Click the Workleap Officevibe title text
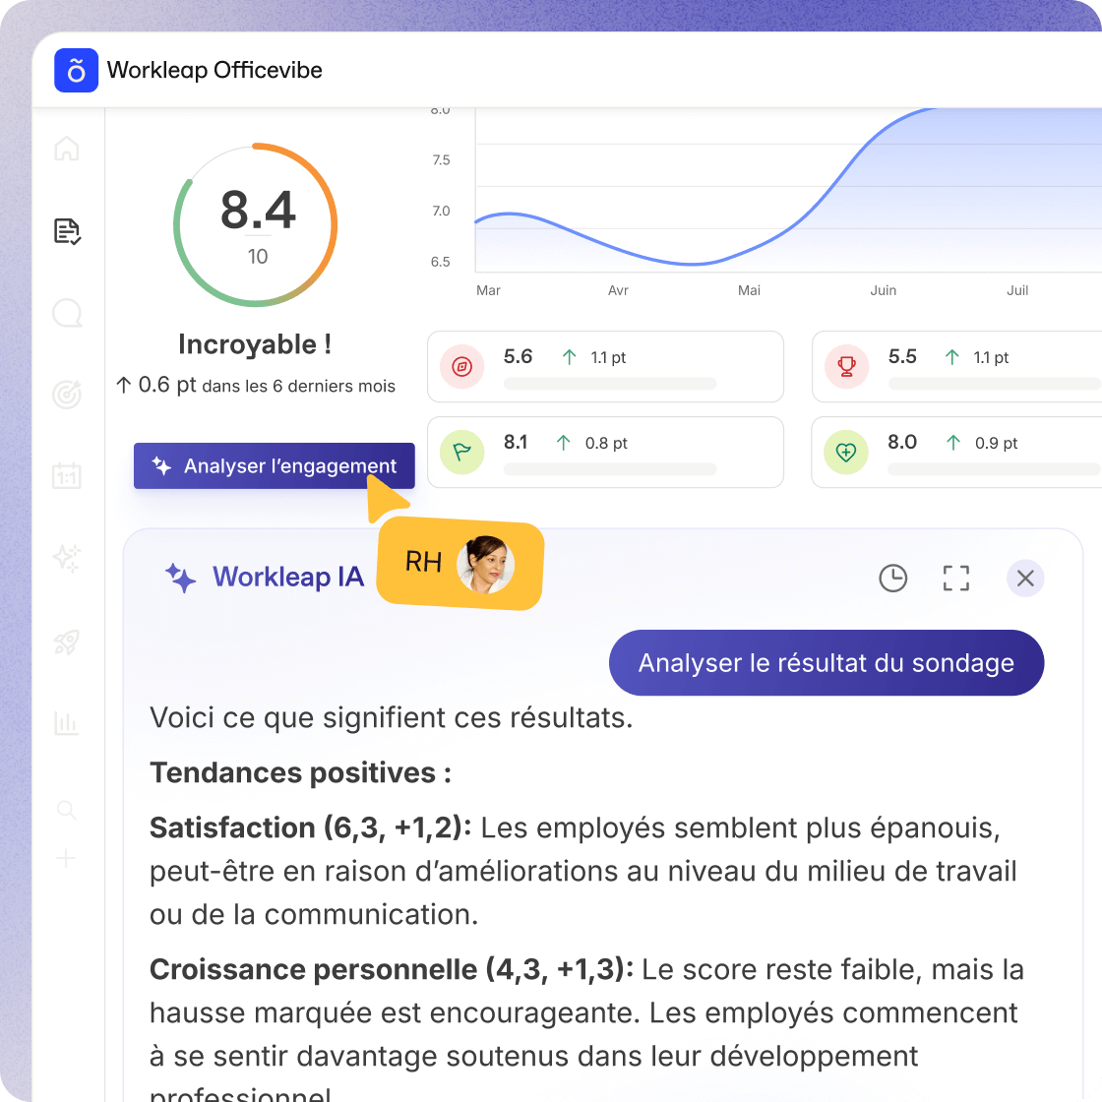 [x=214, y=70]
